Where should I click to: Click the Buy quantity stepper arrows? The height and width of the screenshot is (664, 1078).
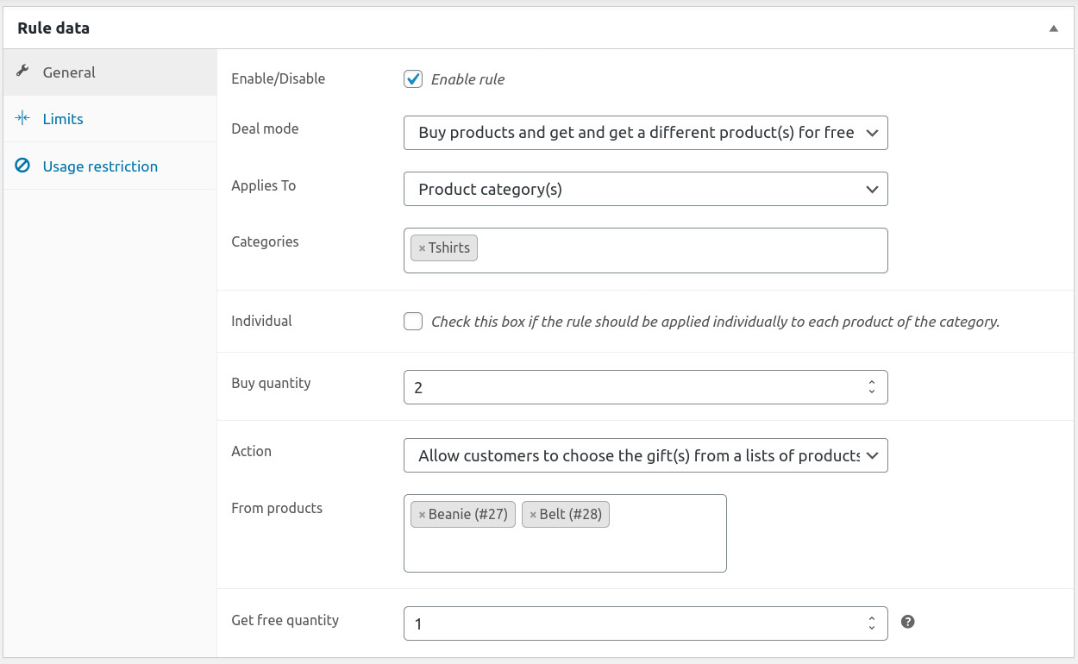point(872,387)
